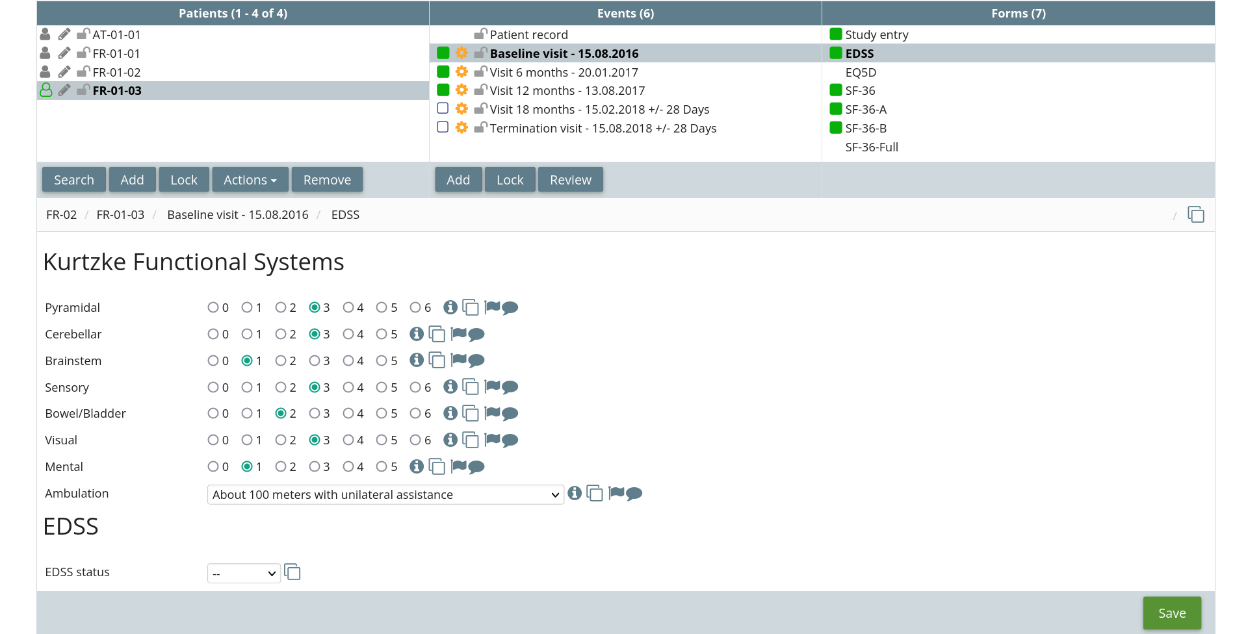Set Mental score to 0

[x=213, y=467]
